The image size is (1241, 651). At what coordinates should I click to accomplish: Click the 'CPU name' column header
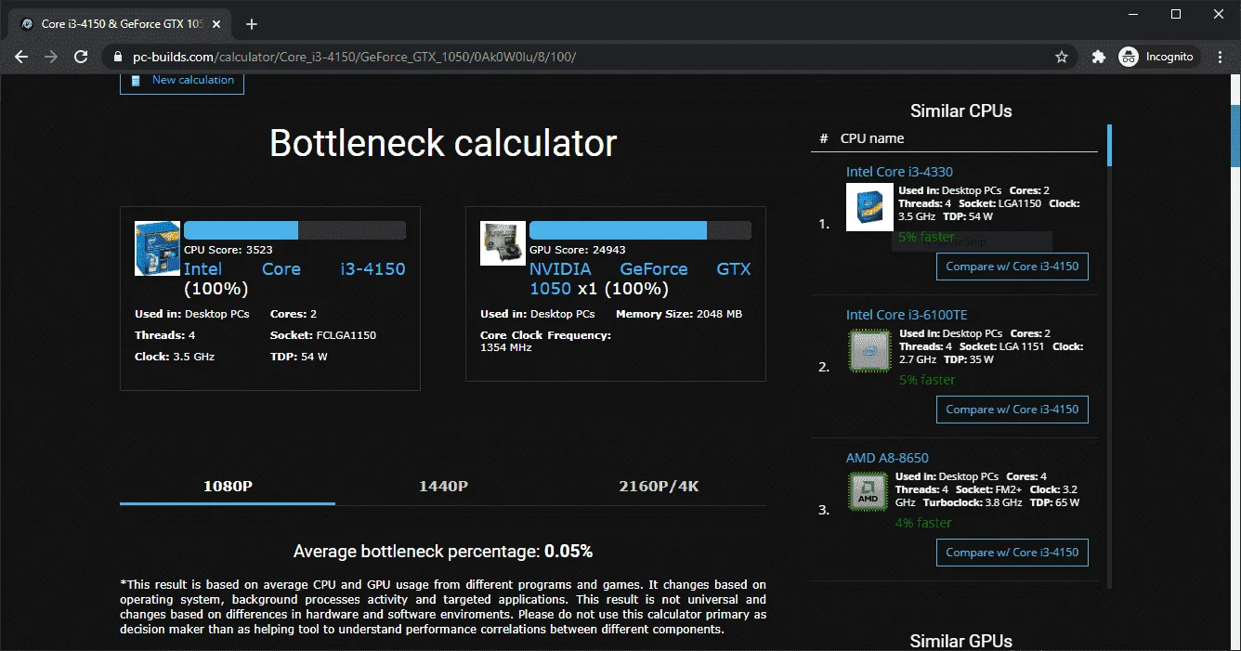tap(872, 138)
